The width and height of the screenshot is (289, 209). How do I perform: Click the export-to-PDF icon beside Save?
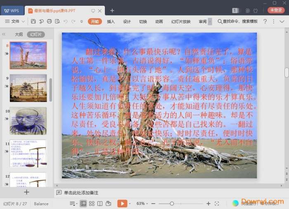(x=41, y=21)
